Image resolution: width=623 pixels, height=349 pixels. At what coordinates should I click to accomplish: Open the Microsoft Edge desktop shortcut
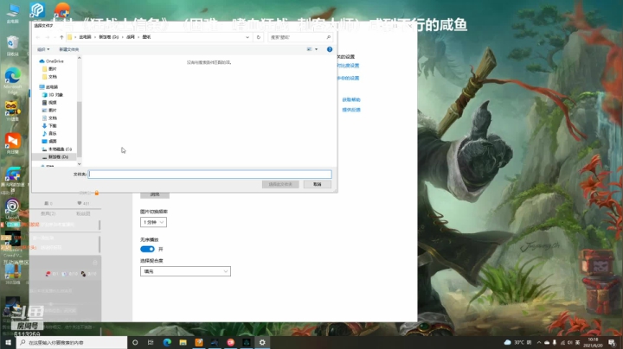click(13, 80)
